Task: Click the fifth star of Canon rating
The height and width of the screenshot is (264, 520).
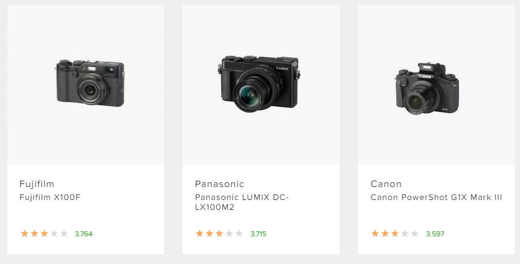Action: click(415, 234)
